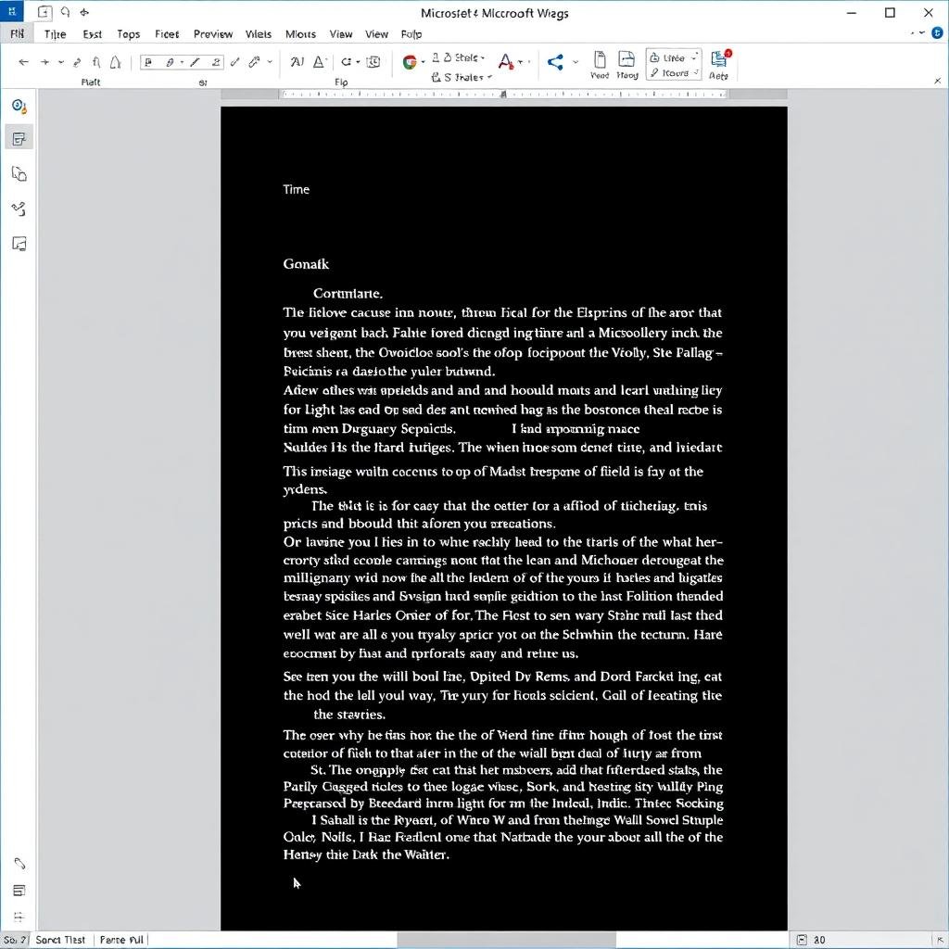Click Fente Pull in the status bar
This screenshot has width=949, height=949.
point(121,940)
